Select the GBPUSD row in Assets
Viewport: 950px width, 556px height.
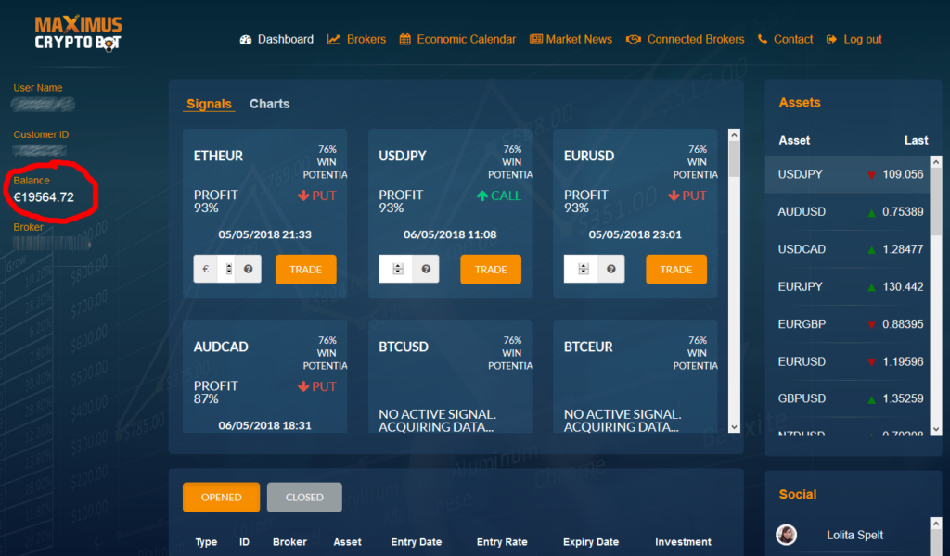(x=848, y=399)
